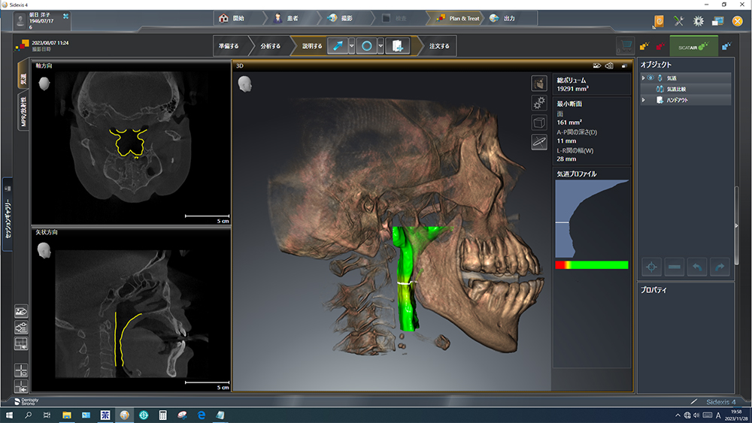Select the clipping plane icon in 3D view

point(539,141)
